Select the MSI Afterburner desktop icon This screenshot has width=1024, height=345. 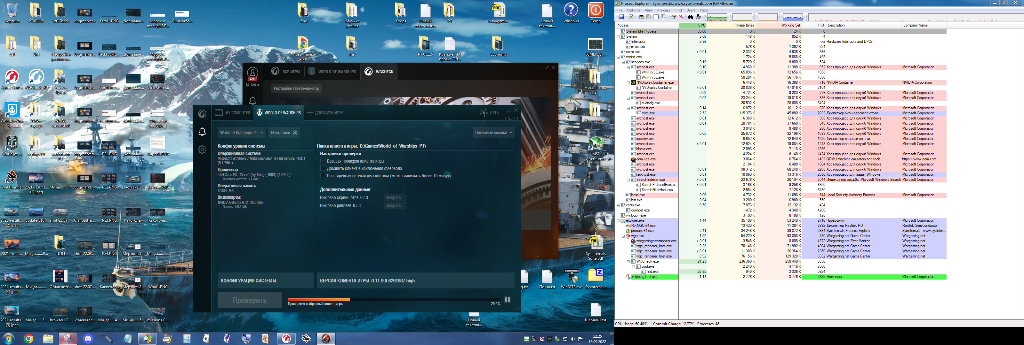(x=596, y=149)
